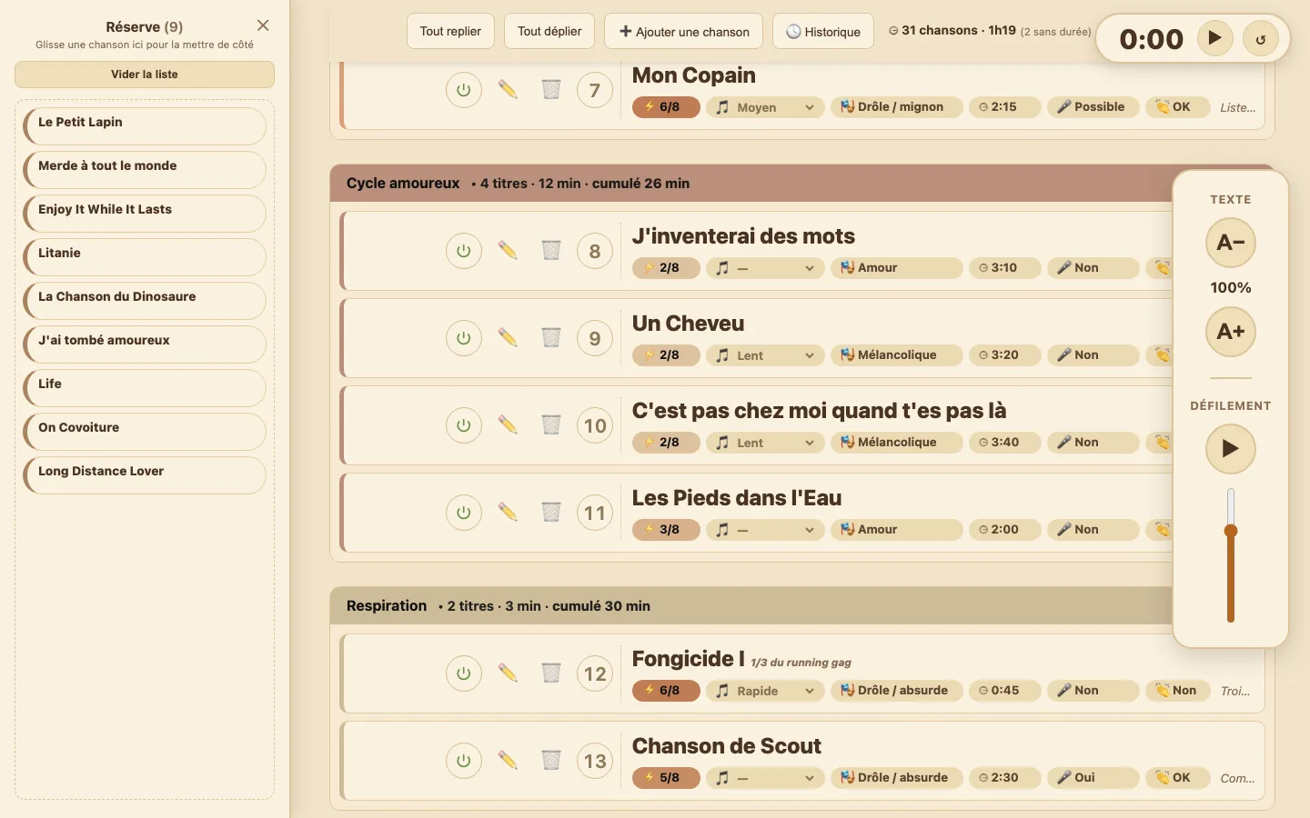Screen dimensions: 1310x818
Task: Click Oui mic field of Chanson de Scout
Action: [1093, 778]
